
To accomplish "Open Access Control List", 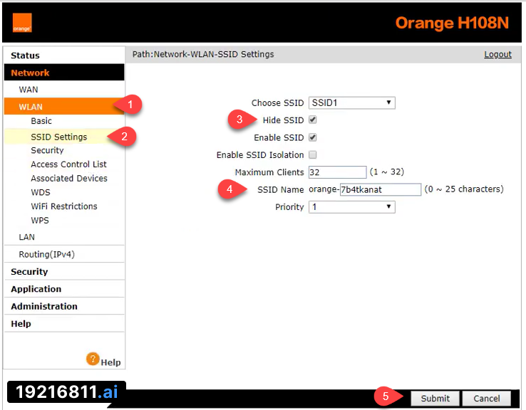I will [x=68, y=164].
